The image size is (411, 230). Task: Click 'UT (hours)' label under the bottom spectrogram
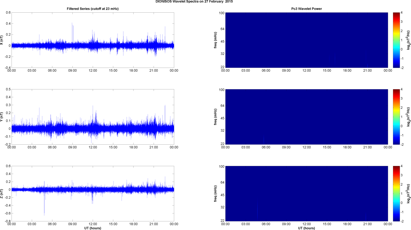306,228
